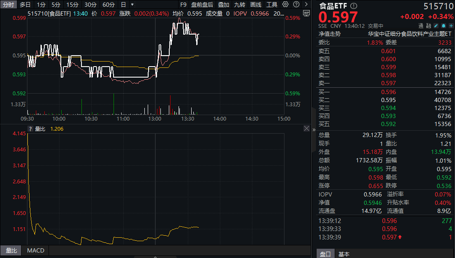The image size is (455, 258).
Task: Toggle 盘前盘后 pre/post-market display
Action: click(x=202, y=5)
